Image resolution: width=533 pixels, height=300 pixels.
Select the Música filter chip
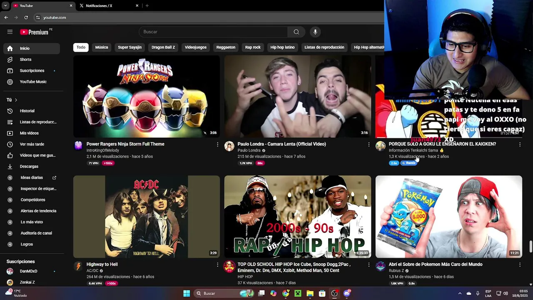tap(102, 47)
